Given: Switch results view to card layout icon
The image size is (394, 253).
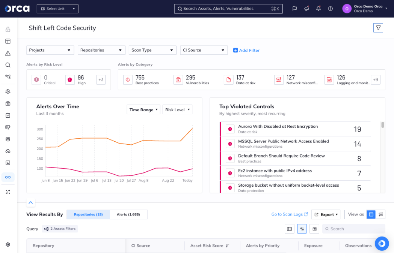Looking at the screenshot, I should [x=381, y=214].
